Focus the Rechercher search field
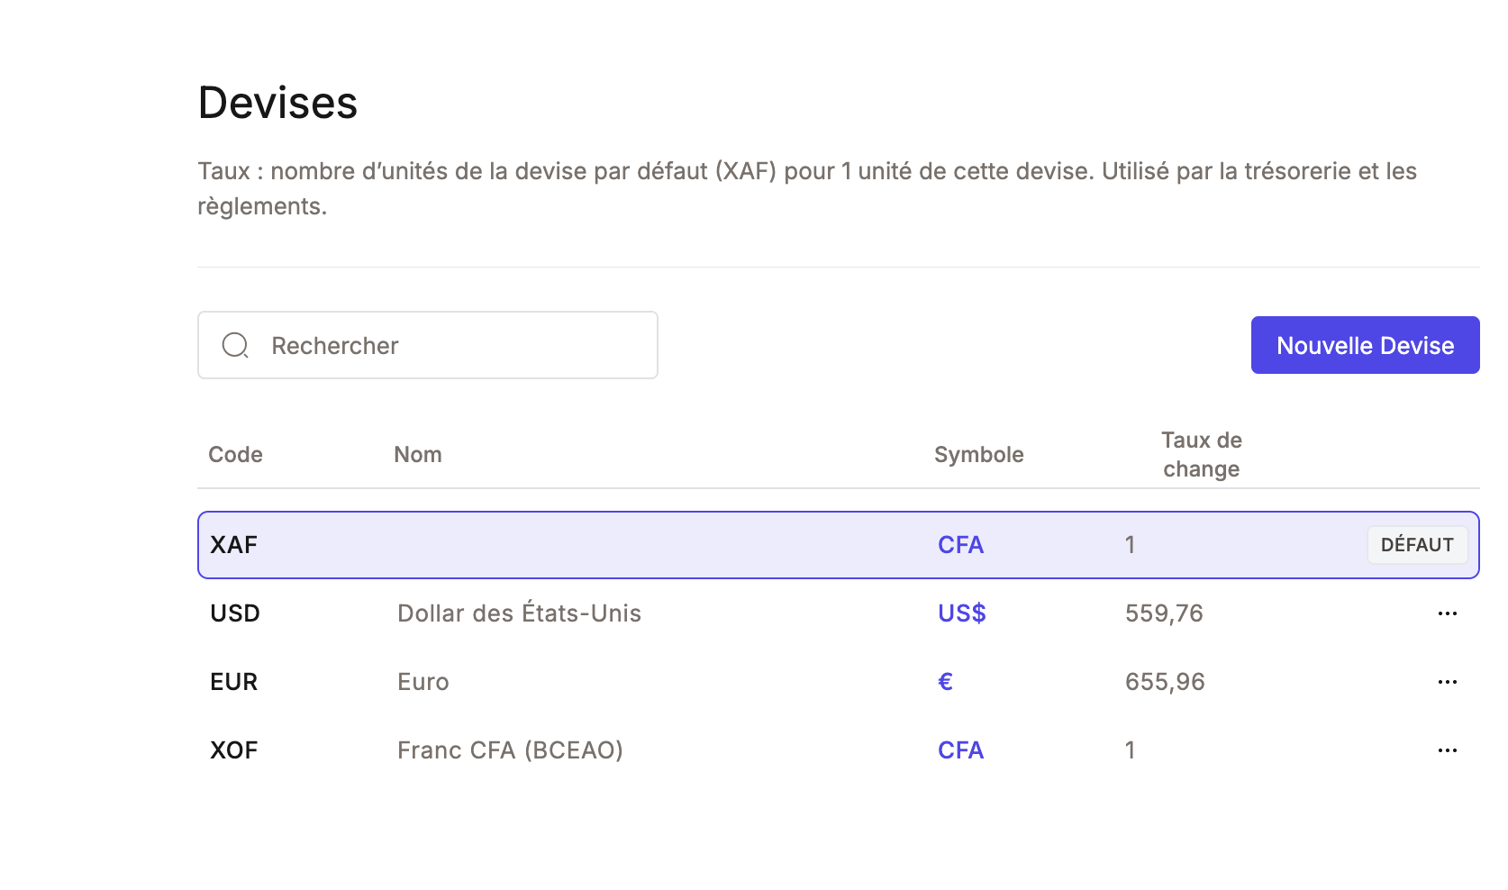Image resolution: width=1508 pixels, height=890 pixels. click(450, 345)
